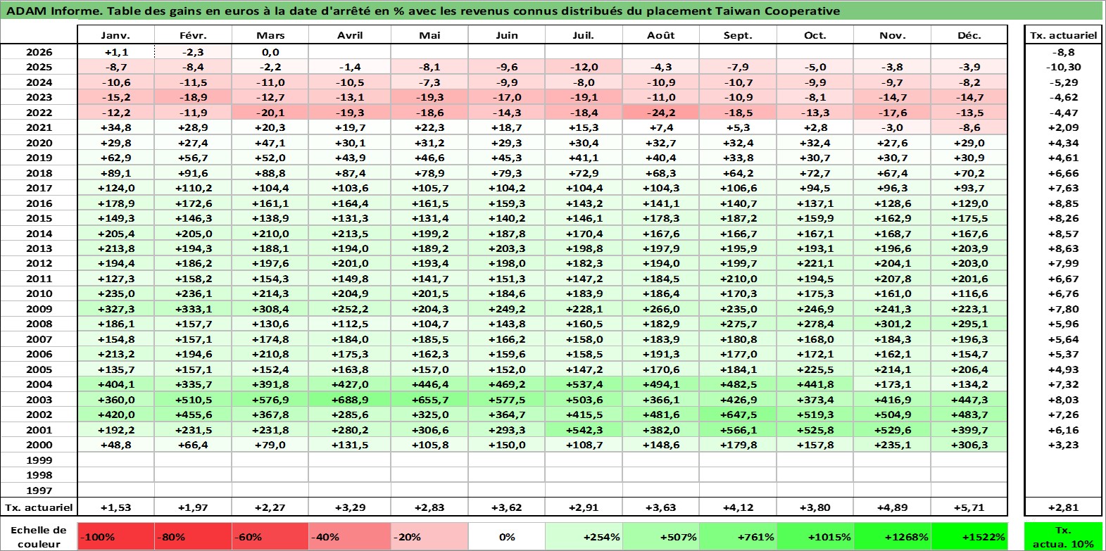Image resolution: width=1106 pixels, height=551 pixels.
Task: Click the 2000 Janv. cell '+48,8'
Action: tap(115, 445)
